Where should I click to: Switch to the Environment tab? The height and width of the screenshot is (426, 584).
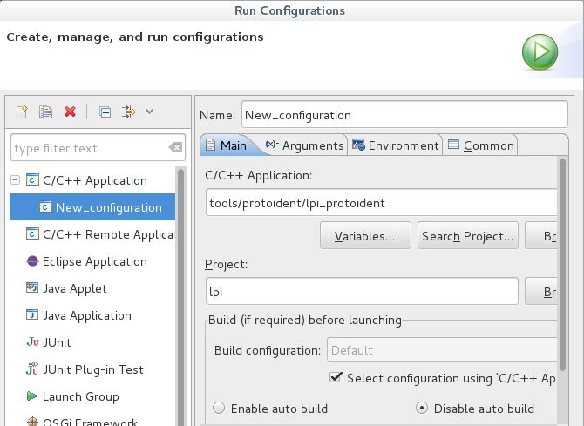coord(395,145)
